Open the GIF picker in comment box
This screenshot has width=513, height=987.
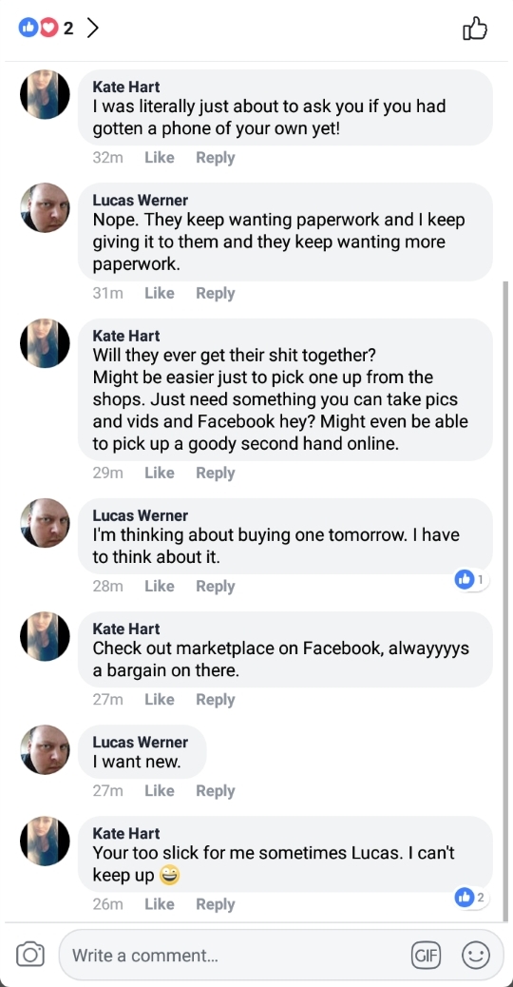[427, 956]
